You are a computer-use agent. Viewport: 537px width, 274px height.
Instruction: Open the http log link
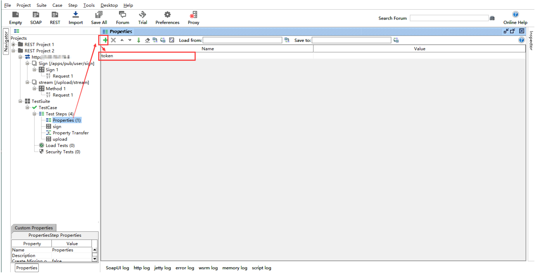pos(142,268)
